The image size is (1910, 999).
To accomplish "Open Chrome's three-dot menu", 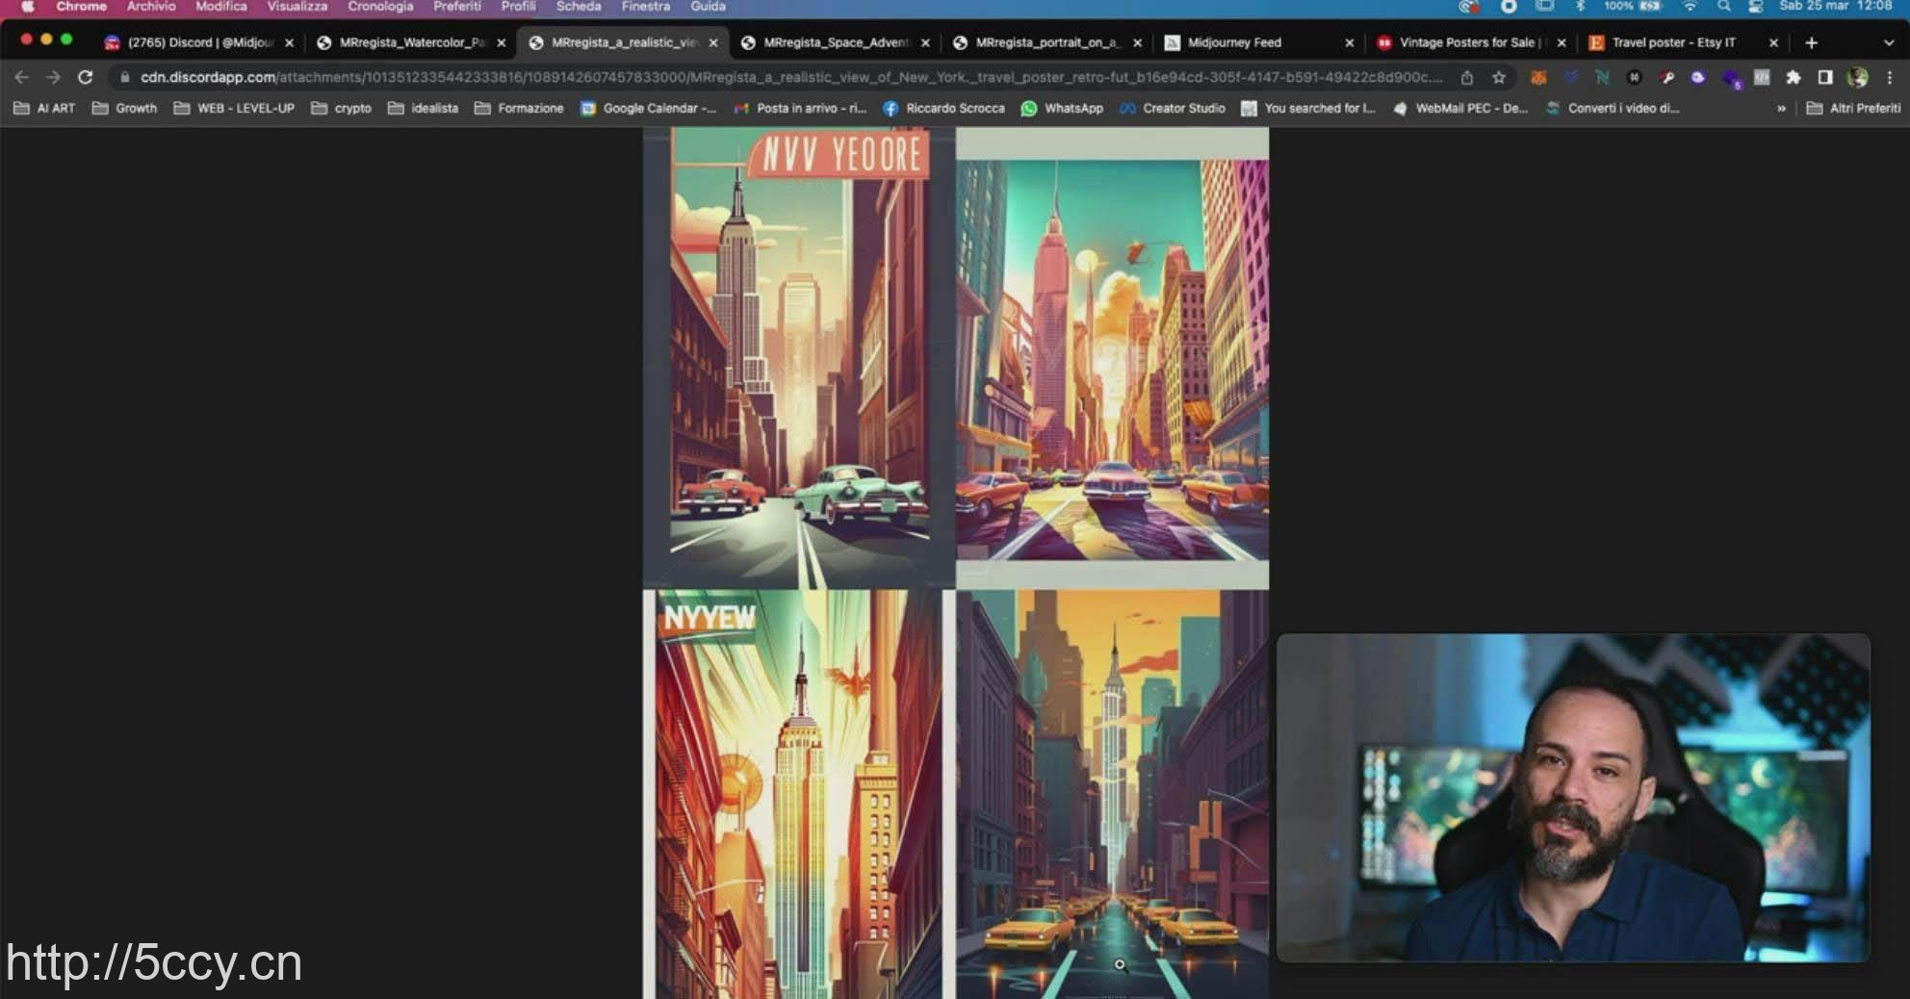I will click(x=1889, y=77).
